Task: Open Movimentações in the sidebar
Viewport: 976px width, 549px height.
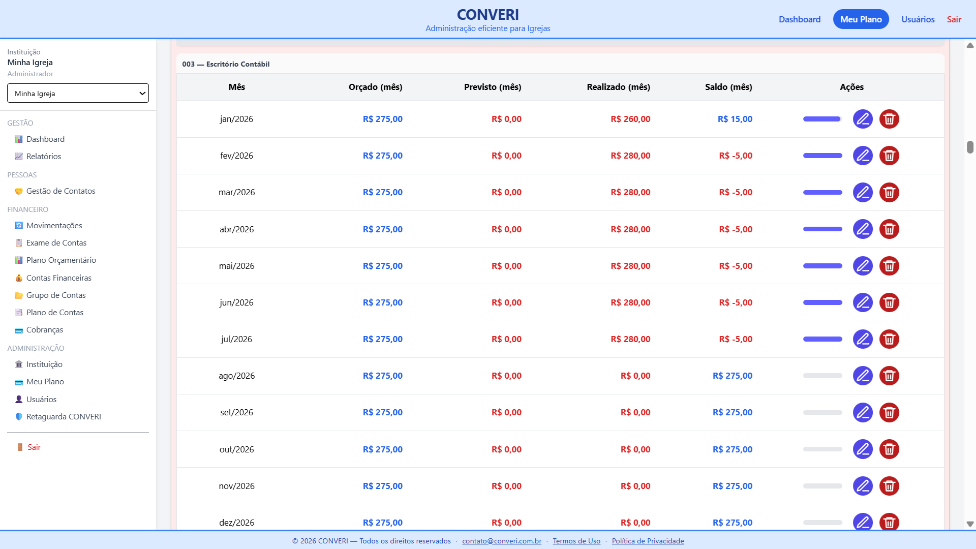Action: pyautogui.click(x=54, y=225)
